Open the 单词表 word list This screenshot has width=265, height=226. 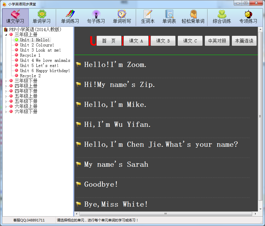click(169, 17)
